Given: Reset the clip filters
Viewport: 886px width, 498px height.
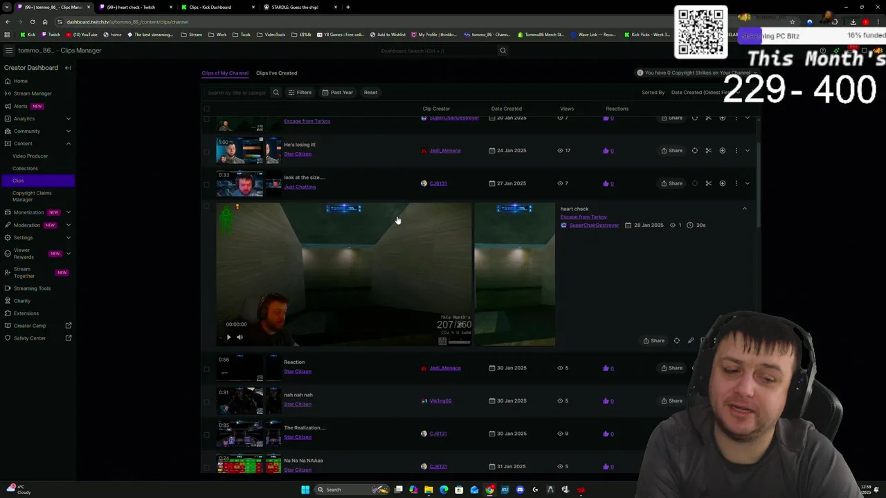Looking at the screenshot, I should tap(370, 93).
